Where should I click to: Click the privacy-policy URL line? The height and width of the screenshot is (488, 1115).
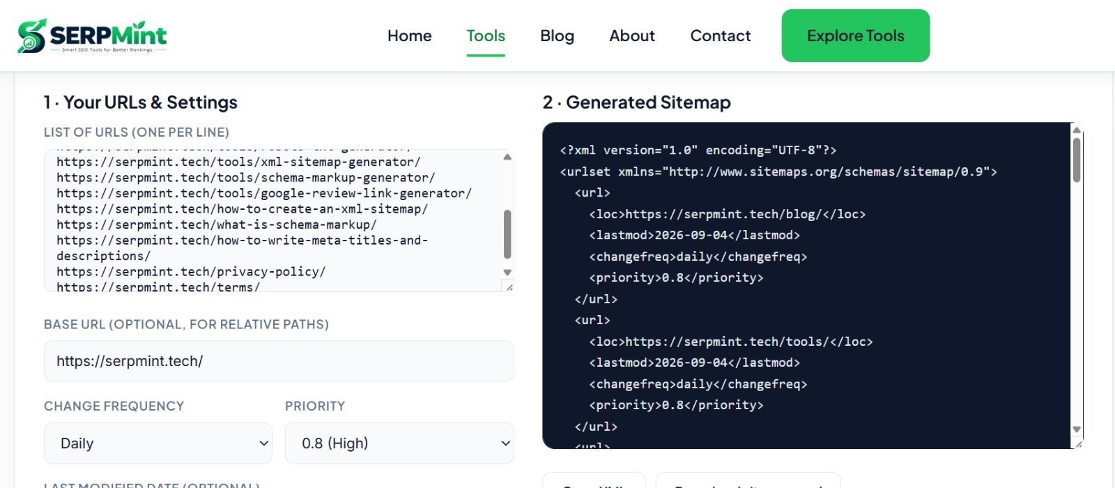coord(191,271)
